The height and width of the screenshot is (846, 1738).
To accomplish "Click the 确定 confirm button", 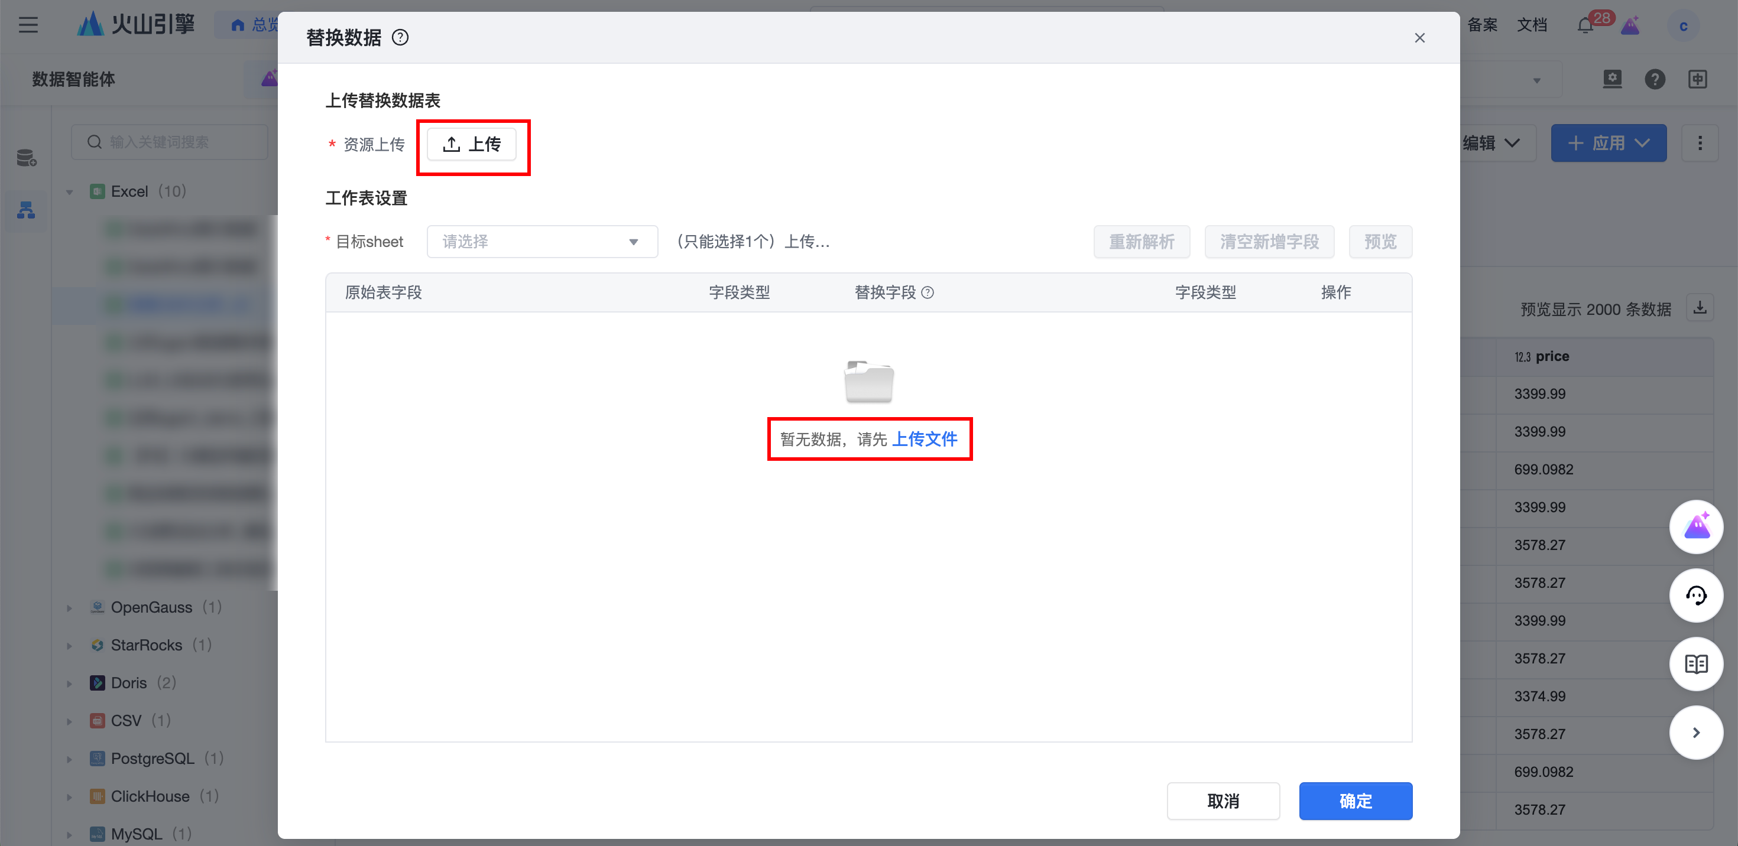I will click(1355, 801).
